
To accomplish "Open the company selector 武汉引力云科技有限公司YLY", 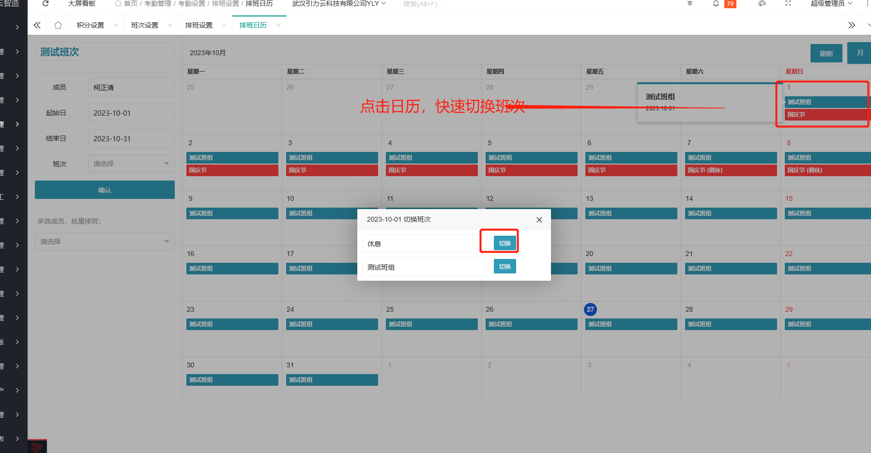I will point(338,4).
